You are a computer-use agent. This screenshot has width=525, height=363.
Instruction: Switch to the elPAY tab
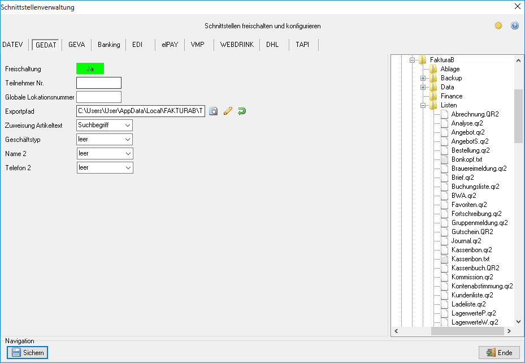170,45
